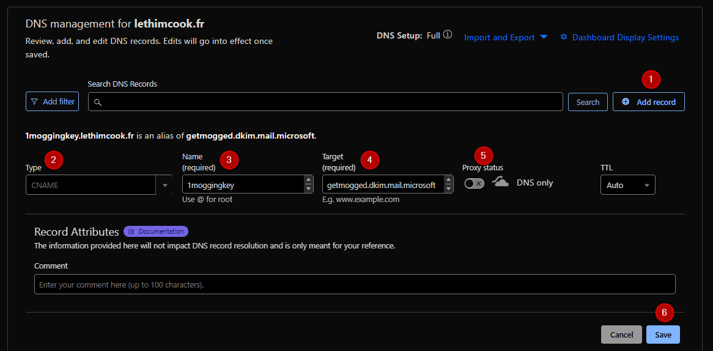713x351 pixels.
Task: Click the 'DNS only' status text
Action: [x=534, y=183]
